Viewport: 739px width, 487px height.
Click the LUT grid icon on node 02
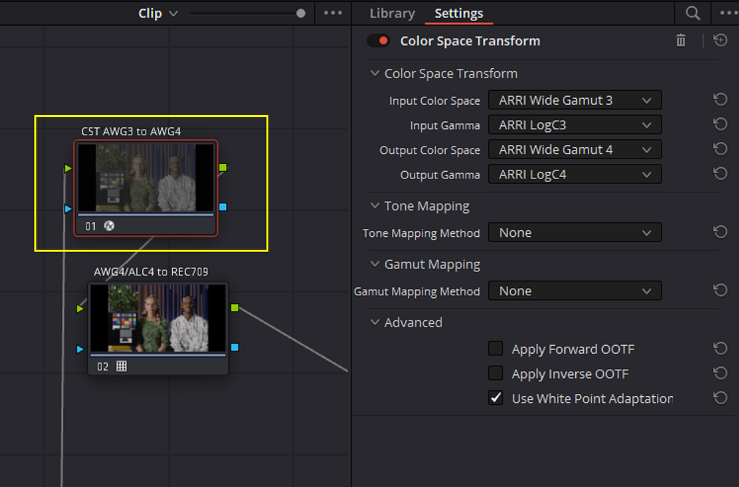click(122, 366)
